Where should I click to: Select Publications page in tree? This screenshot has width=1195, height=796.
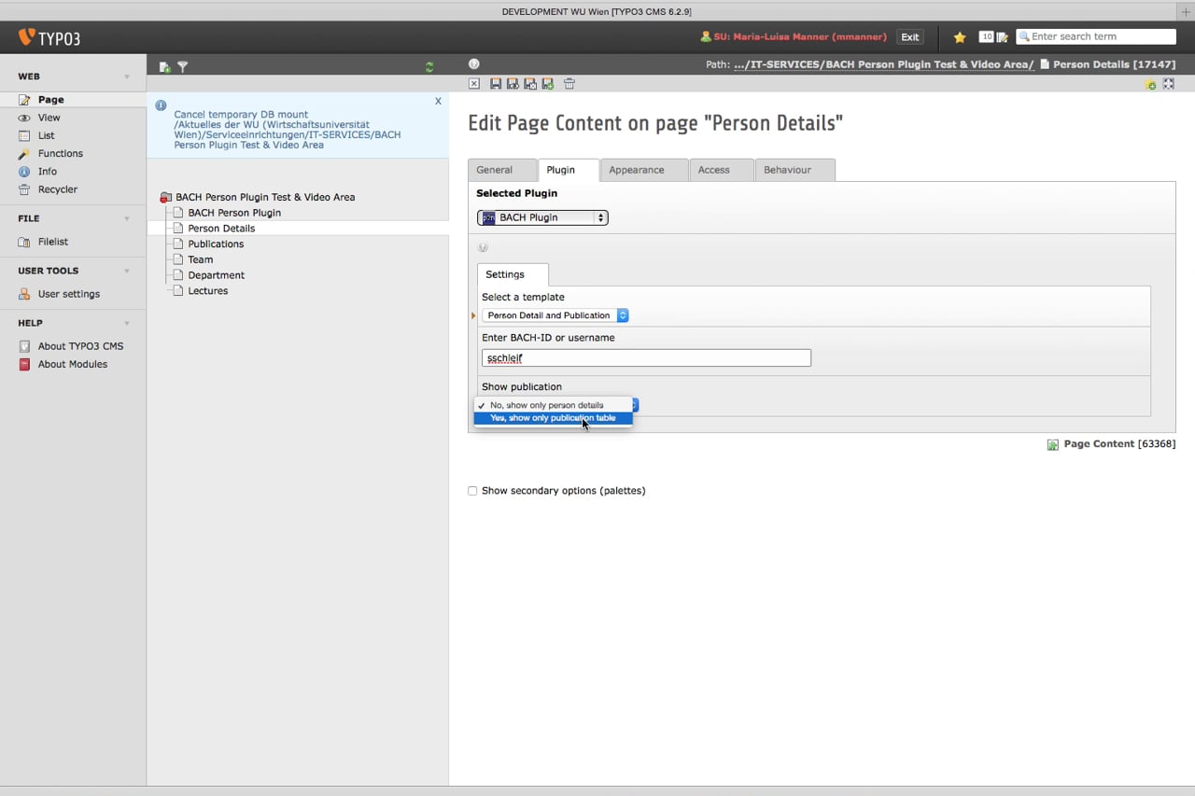[x=216, y=244]
